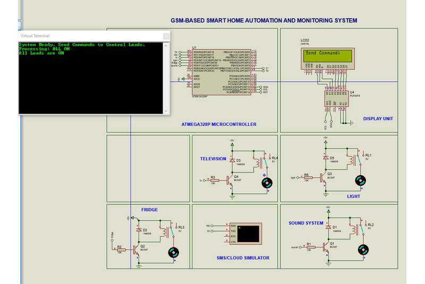
Task: Select the +5V power terminal in the Sound System circuit
Action: point(328,211)
